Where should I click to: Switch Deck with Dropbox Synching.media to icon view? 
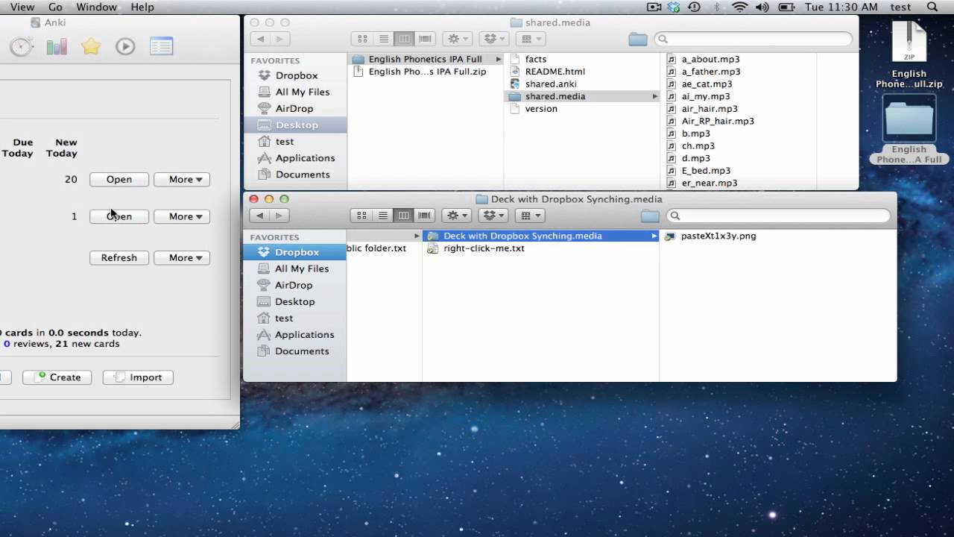tap(361, 216)
